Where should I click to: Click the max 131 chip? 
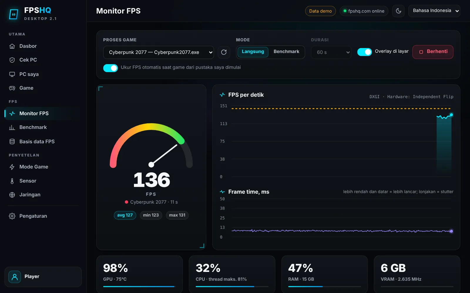tap(177, 215)
